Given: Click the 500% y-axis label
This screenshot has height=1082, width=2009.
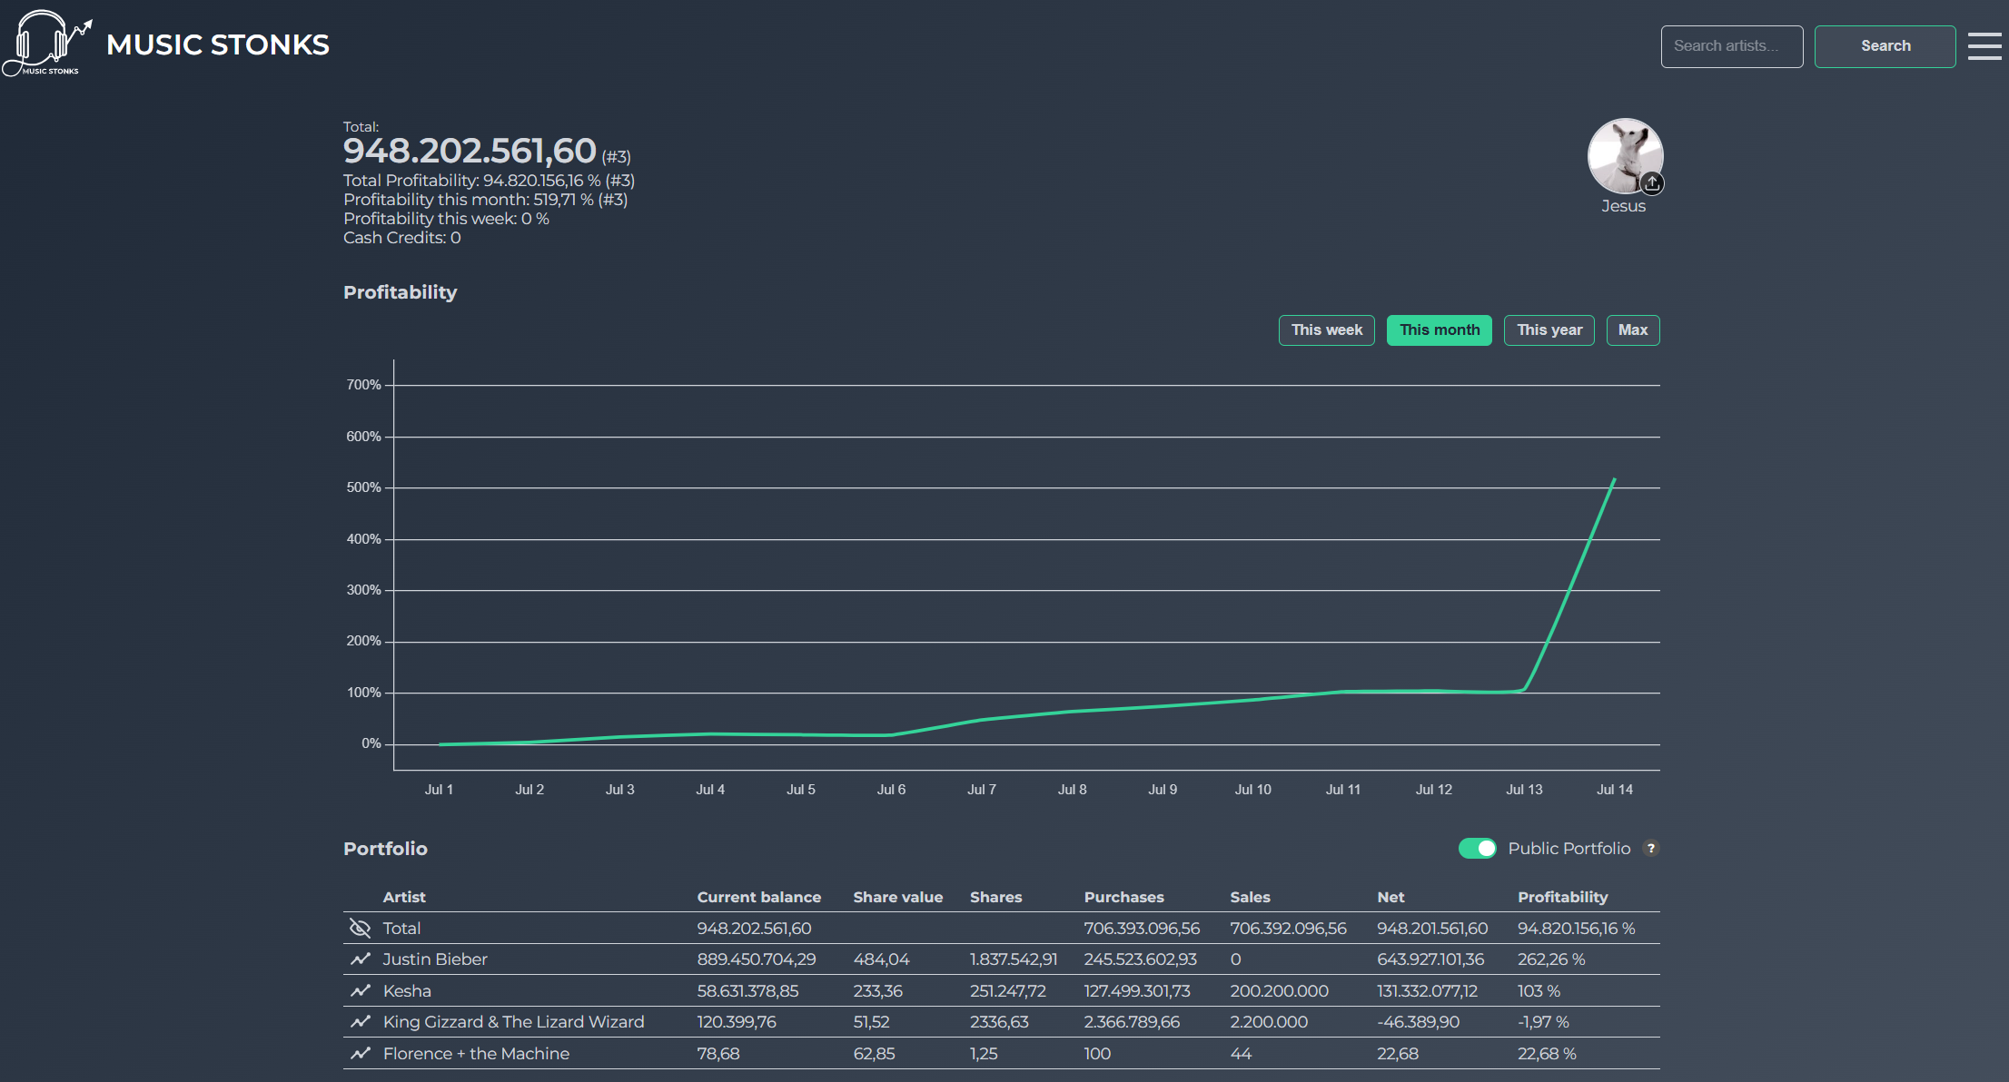Looking at the screenshot, I should click(x=363, y=487).
